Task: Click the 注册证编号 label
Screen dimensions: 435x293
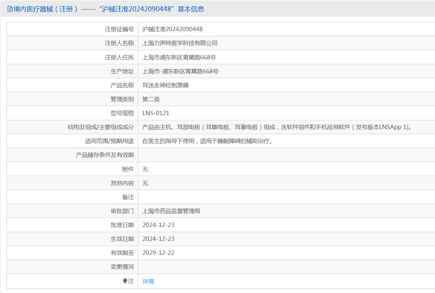Action: tap(119, 29)
